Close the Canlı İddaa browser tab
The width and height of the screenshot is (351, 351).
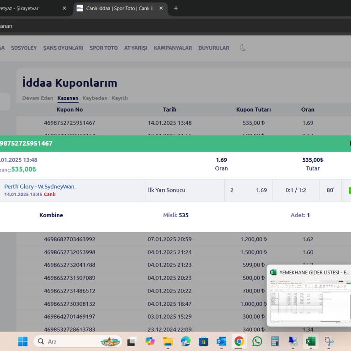click(161, 8)
